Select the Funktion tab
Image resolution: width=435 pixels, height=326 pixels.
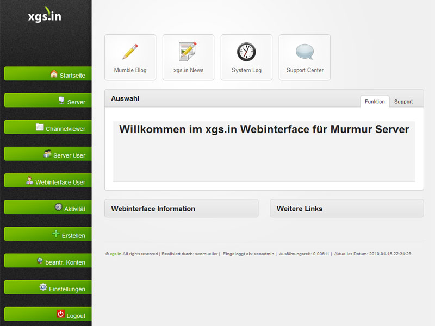(374, 101)
